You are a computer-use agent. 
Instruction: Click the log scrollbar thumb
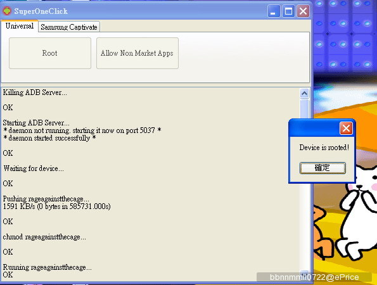(x=304, y=109)
